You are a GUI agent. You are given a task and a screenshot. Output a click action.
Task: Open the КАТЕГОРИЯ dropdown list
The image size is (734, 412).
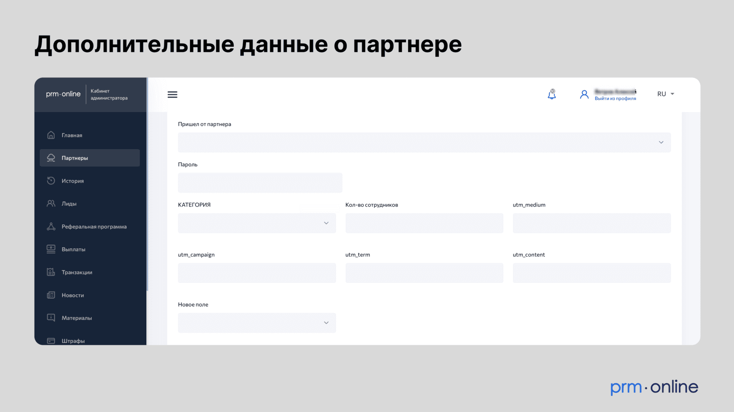click(x=257, y=223)
